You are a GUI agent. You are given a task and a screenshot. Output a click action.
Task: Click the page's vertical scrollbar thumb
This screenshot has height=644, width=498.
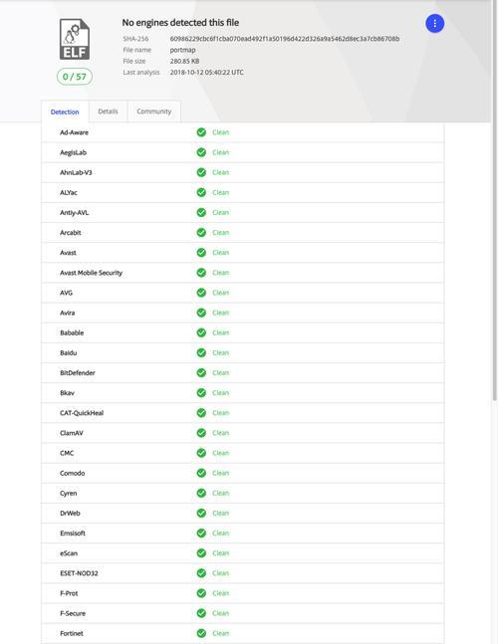click(x=495, y=200)
